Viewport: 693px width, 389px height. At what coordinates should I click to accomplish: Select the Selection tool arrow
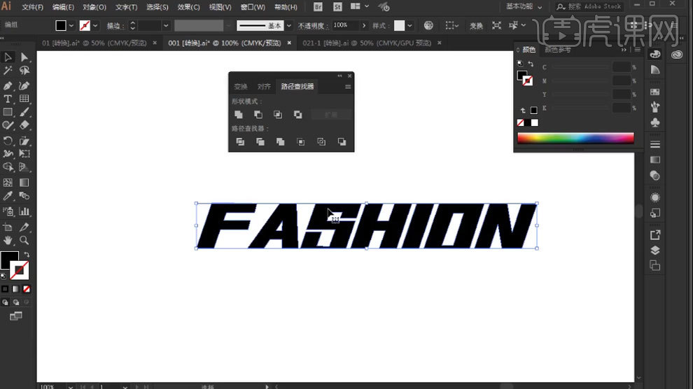pos(8,57)
